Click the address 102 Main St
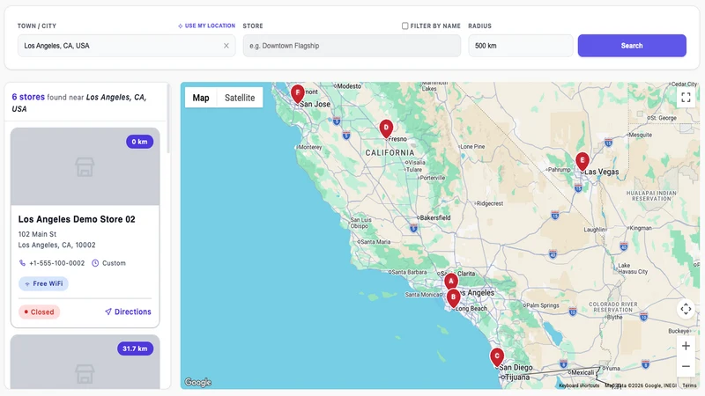Image resolution: width=705 pixels, height=396 pixels. pyautogui.click(x=37, y=234)
